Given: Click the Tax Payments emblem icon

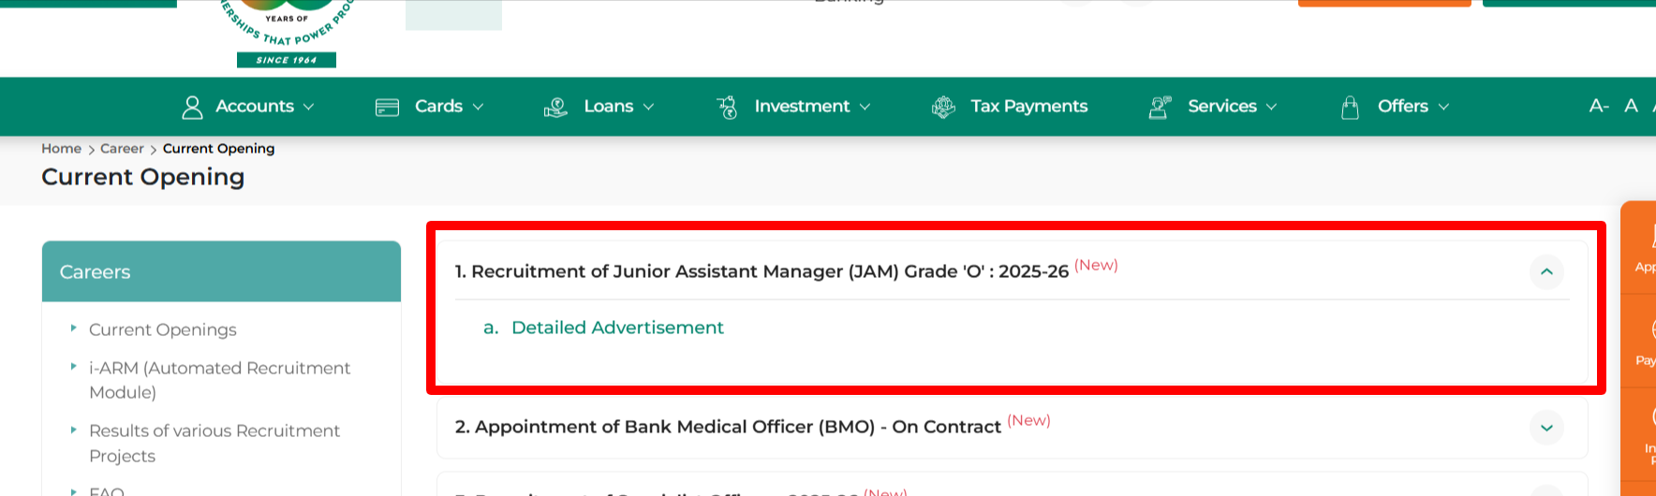Looking at the screenshot, I should (943, 108).
